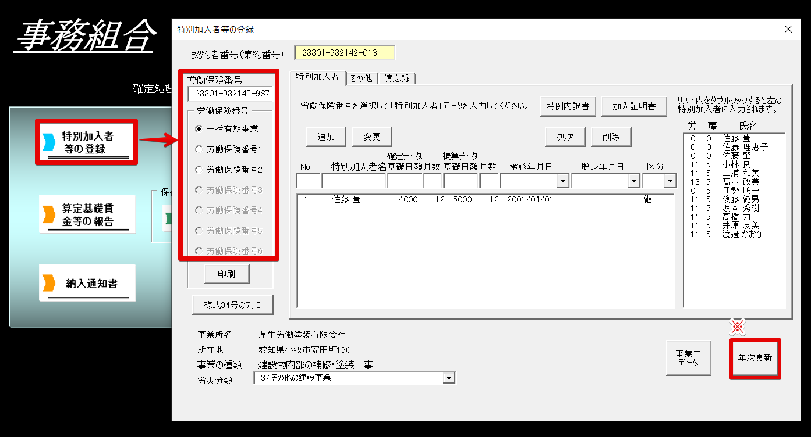Select 小林 良二 in name list
811x437 pixels.
(x=734, y=164)
